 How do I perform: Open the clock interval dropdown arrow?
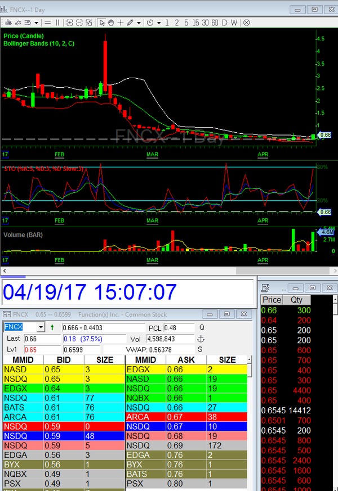click(x=159, y=22)
